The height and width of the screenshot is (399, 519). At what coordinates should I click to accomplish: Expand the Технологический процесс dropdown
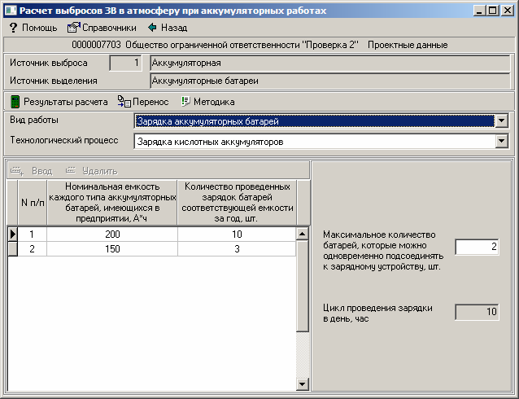(501, 142)
